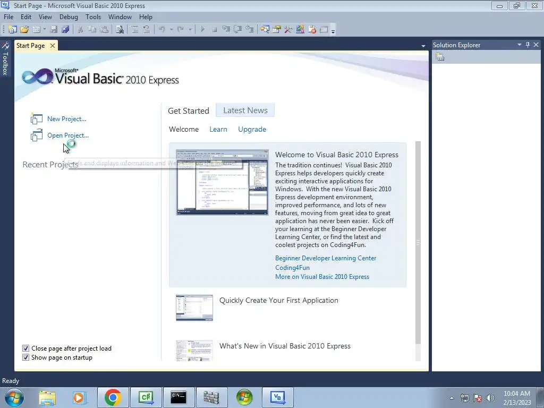Click the Copy toolbar icon
The width and height of the screenshot is (544, 408).
tap(92, 30)
